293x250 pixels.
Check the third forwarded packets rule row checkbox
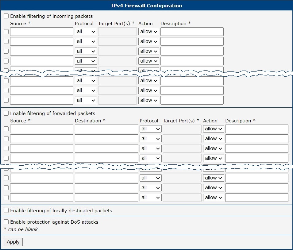[6, 148]
